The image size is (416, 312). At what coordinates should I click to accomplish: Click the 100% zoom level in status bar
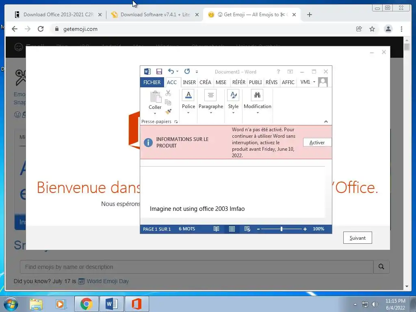click(x=318, y=229)
